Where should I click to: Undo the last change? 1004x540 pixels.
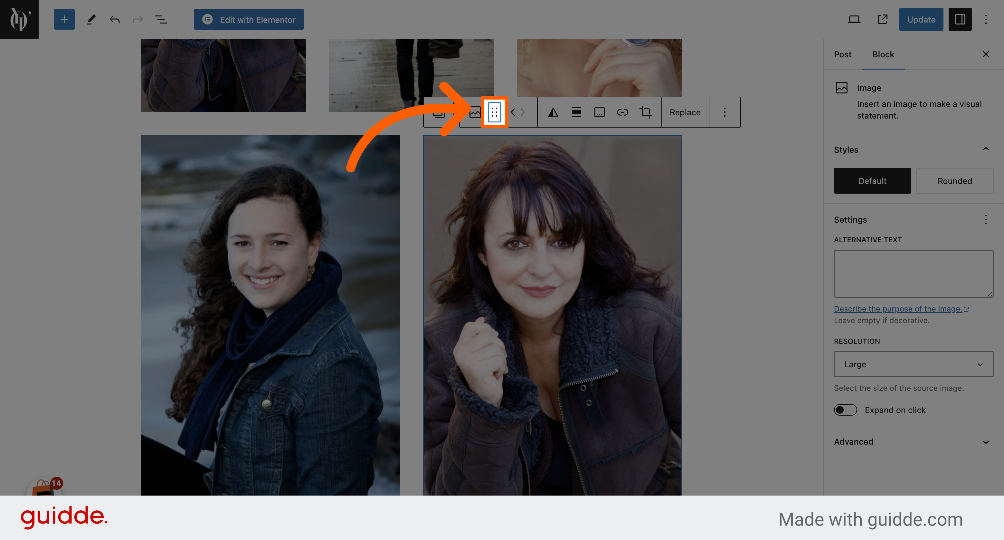[115, 20]
